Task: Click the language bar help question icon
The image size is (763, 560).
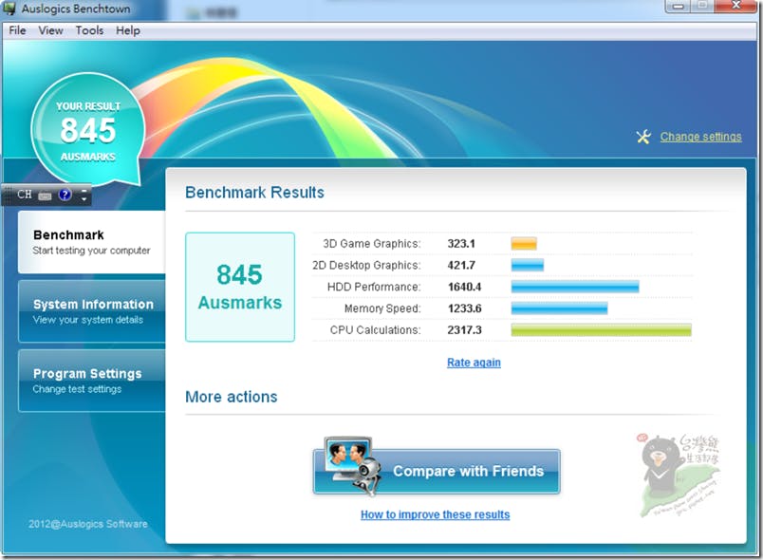Action: point(65,195)
